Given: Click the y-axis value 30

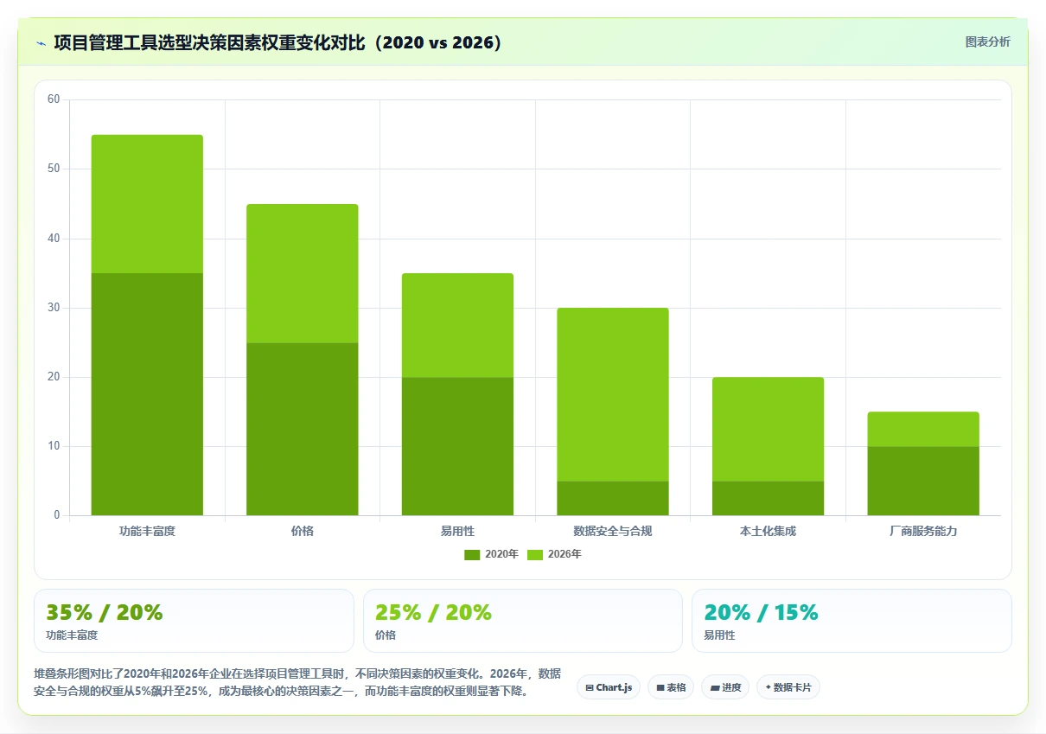Looking at the screenshot, I should (54, 308).
